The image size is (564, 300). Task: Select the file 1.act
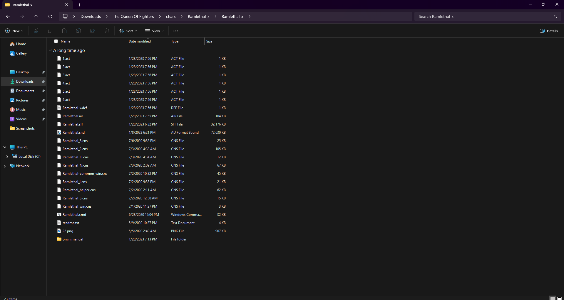tap(66, 59)
